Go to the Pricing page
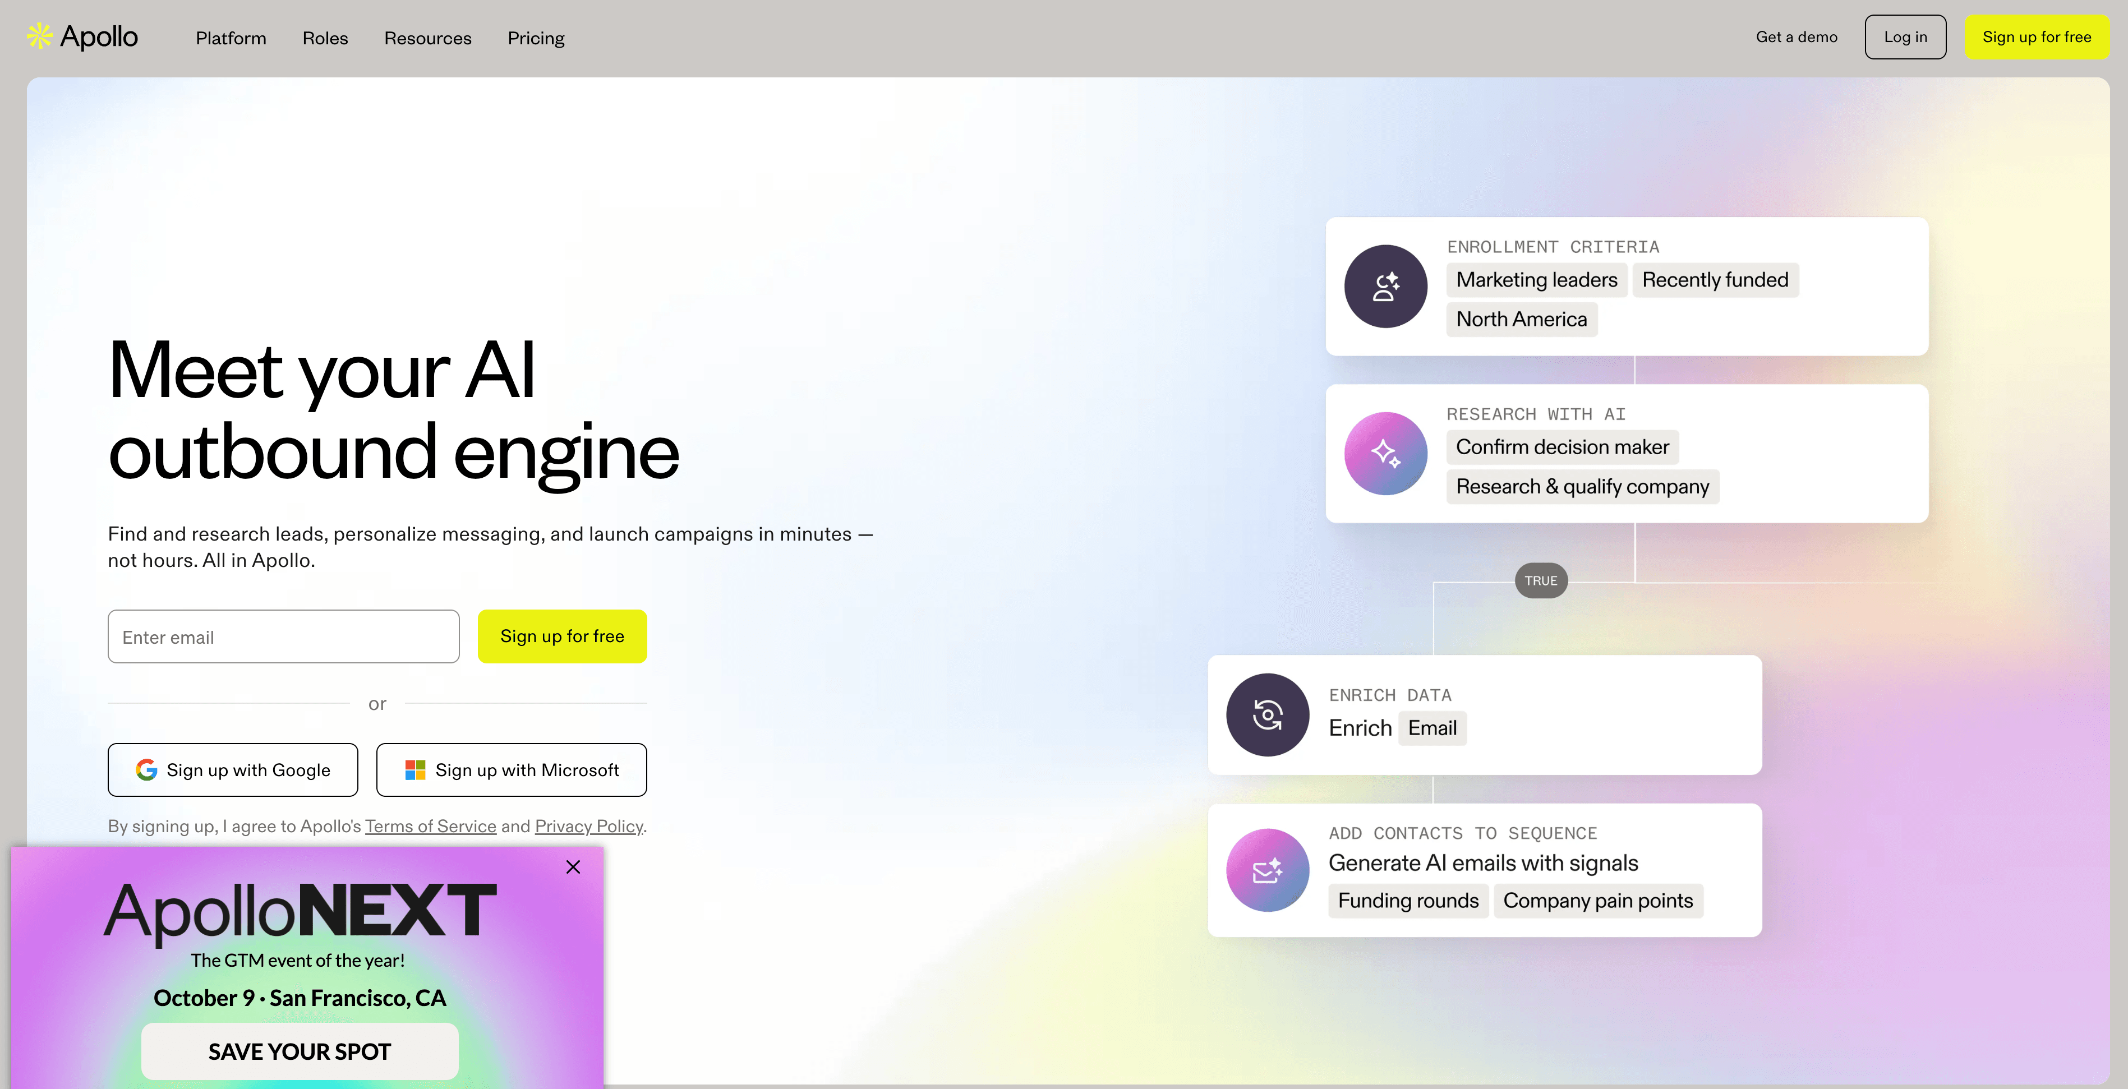Image resolution: width=2128 pixels, height=1089 pixels. [x=536, y=38]
